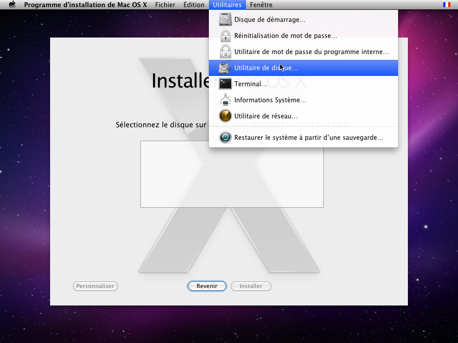This screenshot has height=343, width=458.
Task: Click the French flag input menu
Action: (x=446, y=5)
